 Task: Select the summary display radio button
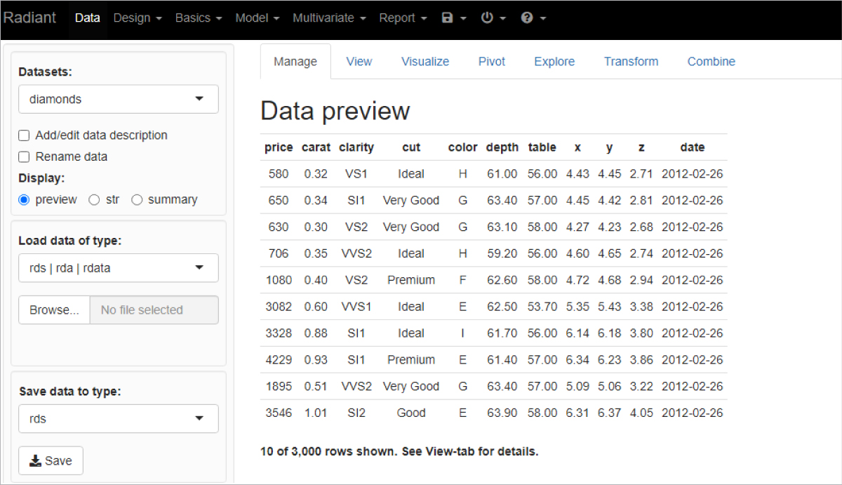(x=138, y=199)
